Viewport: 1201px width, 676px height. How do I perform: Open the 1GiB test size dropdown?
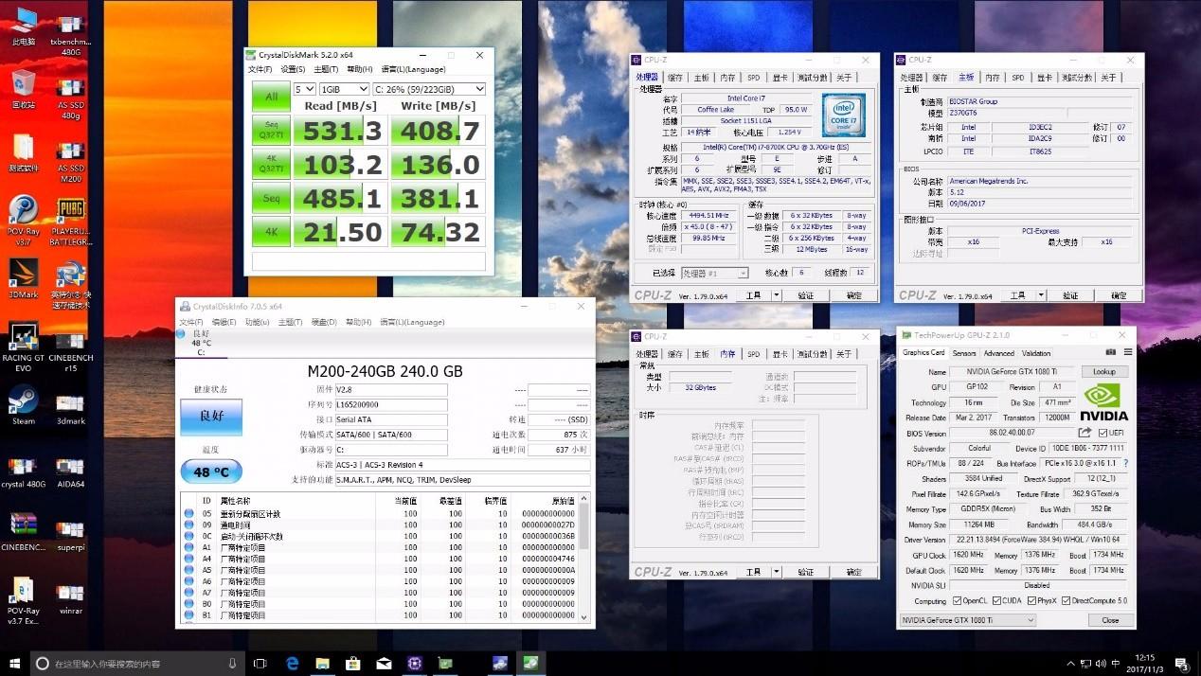click(344, 89)
